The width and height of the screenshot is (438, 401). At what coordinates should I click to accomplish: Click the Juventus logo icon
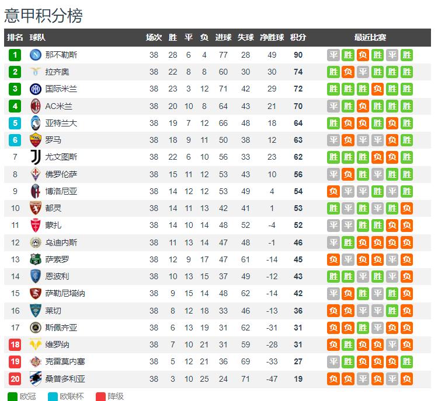pyautogui.click(x=36, y=157)
